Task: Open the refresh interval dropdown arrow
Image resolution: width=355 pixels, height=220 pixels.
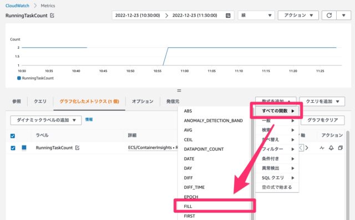Action: 343,16
